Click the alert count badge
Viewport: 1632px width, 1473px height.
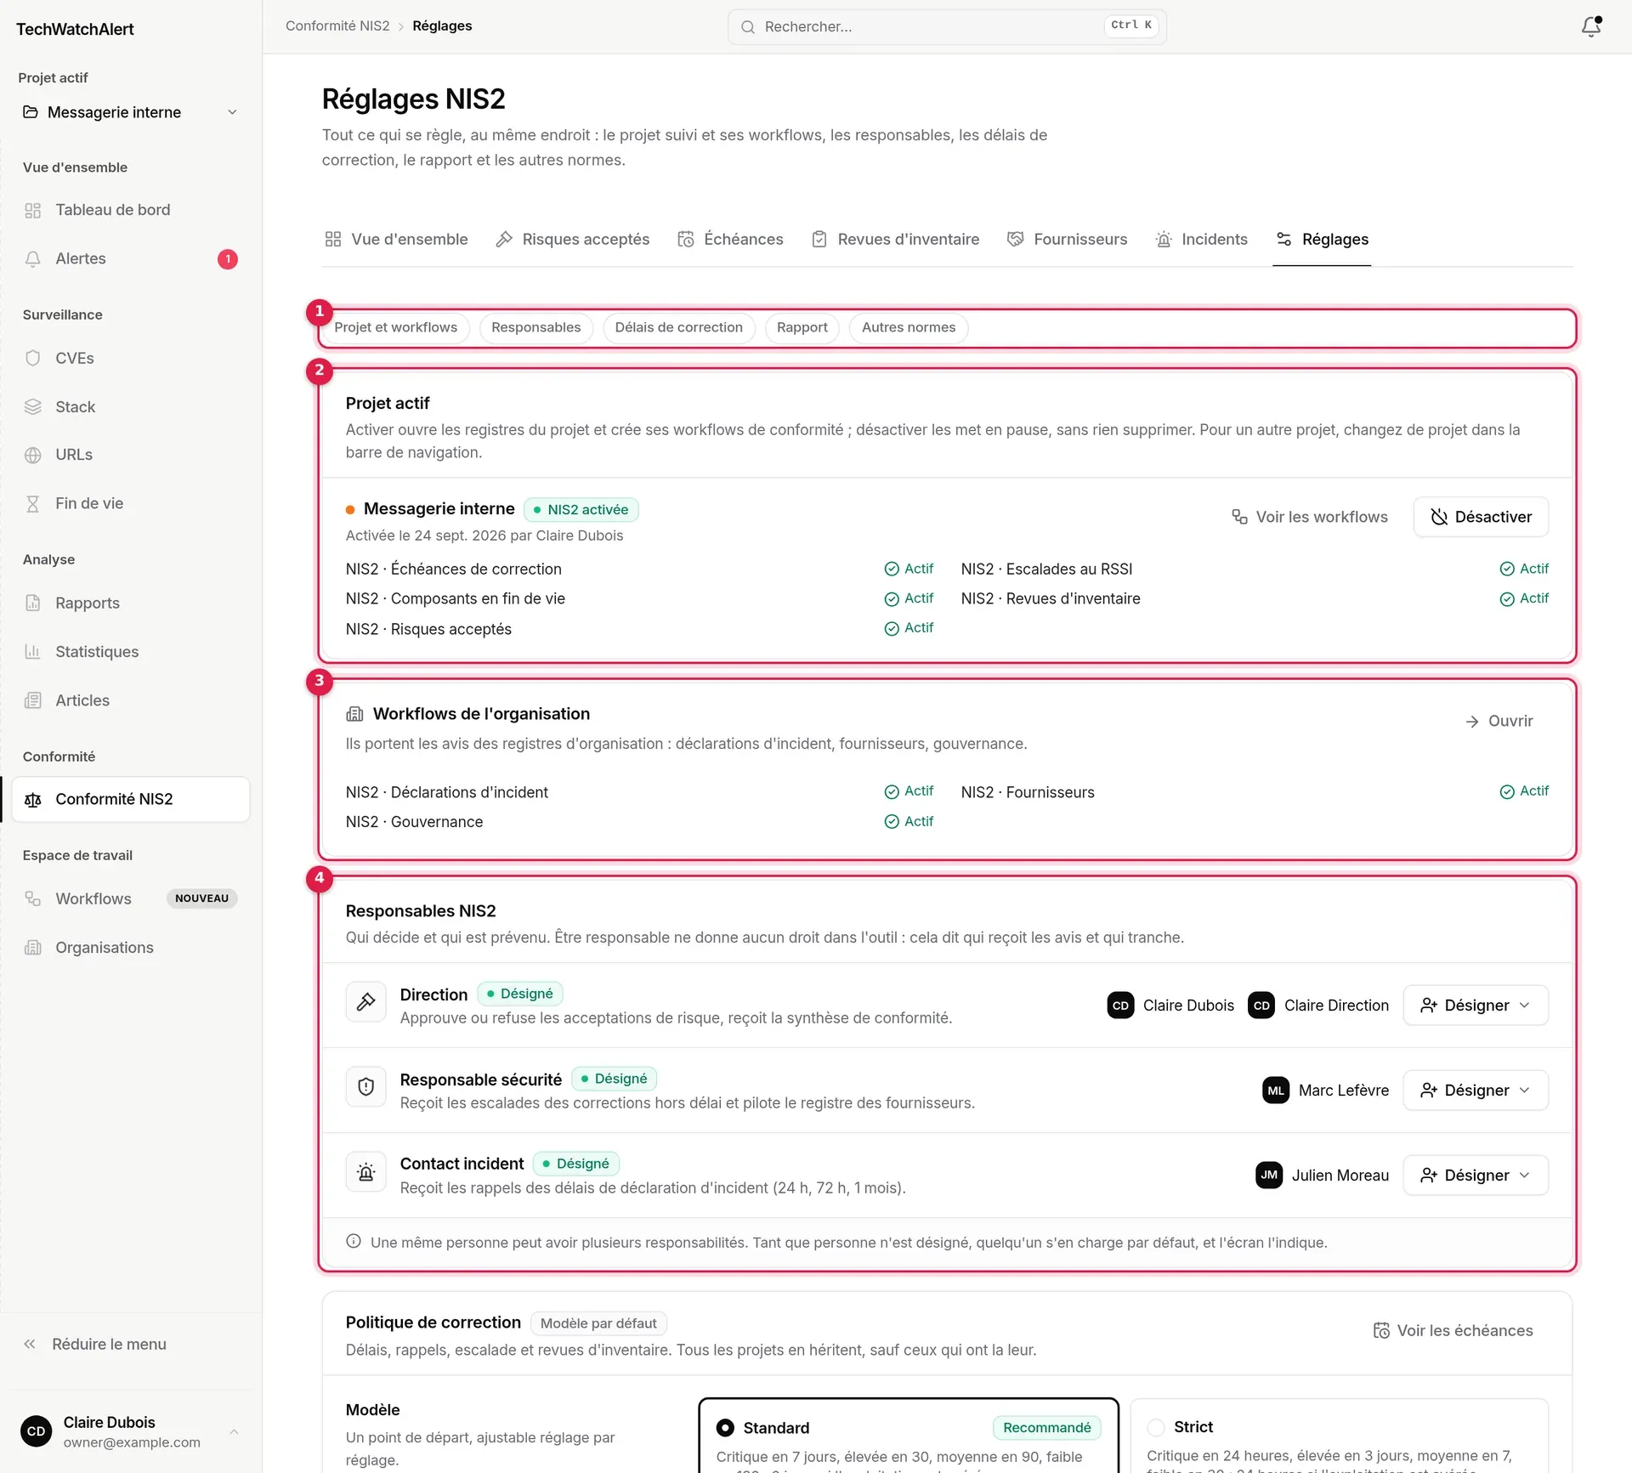coord(228,259)
